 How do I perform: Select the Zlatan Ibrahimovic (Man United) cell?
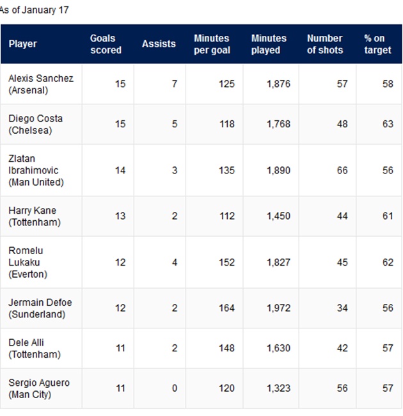coord(41,170)
